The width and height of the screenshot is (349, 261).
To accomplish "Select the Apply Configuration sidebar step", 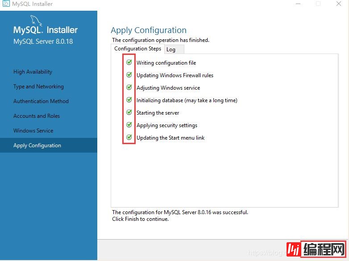I will [49, 145].
